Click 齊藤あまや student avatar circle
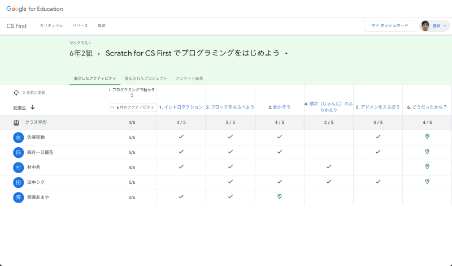This screenshot has height=266, width=452. pos(19,198)
